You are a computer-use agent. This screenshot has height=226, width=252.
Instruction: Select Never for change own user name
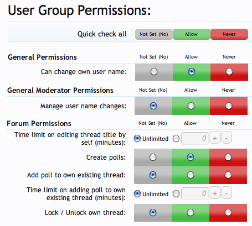229,71
